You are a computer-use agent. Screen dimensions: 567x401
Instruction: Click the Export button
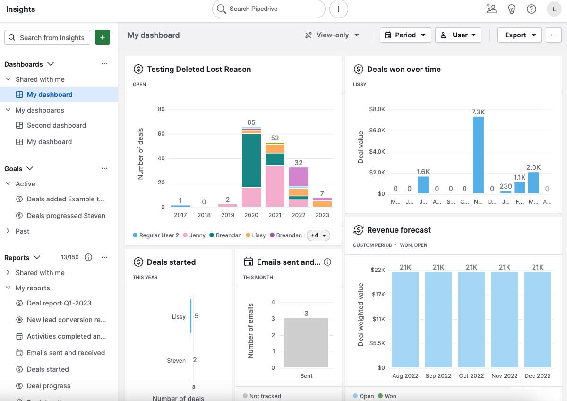518,35
